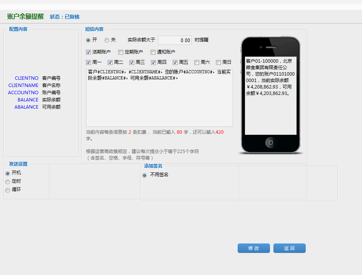Click the 实际余额大于 amount input field
The image size is (362, 275).
click(x=175, y=40)
